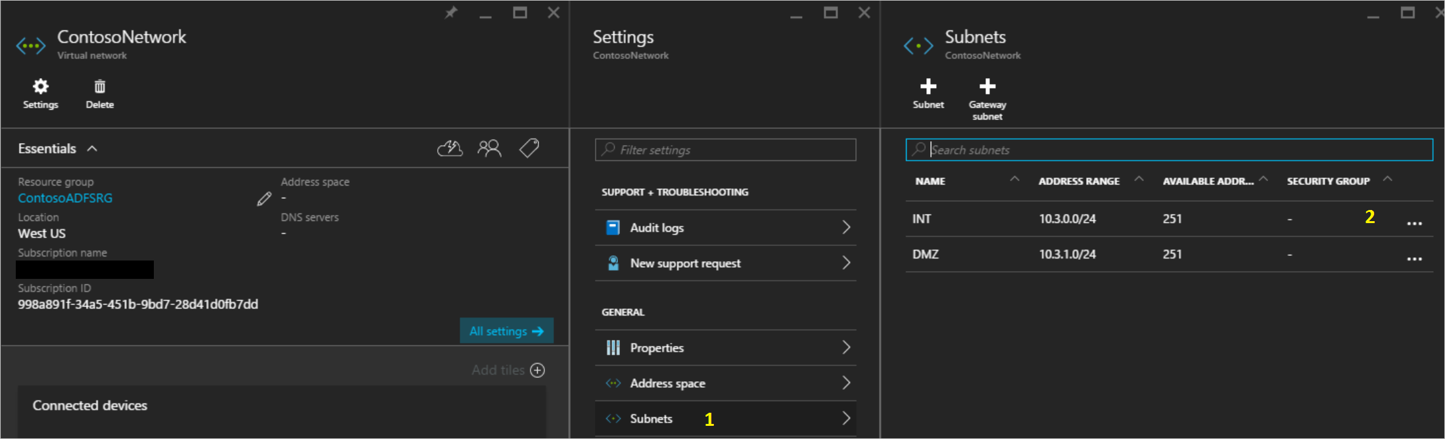Add a Gateway subnet plus icon
The image size is (1445, 439).
pyautogui.click(x=987, y=86)
